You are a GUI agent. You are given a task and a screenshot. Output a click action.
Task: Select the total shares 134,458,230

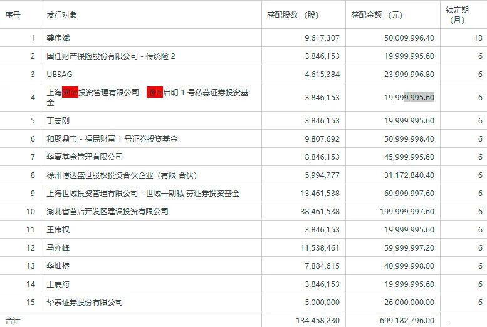318,321
